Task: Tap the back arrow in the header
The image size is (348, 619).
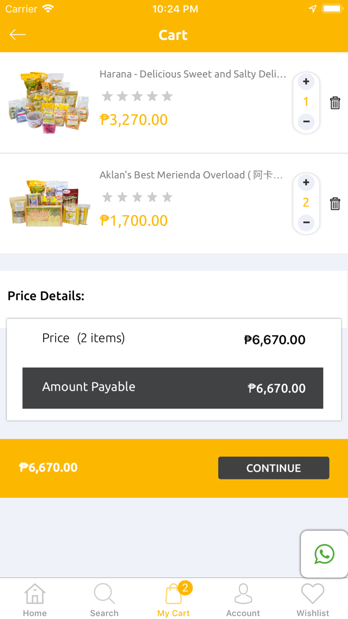Action: point(17,34)
